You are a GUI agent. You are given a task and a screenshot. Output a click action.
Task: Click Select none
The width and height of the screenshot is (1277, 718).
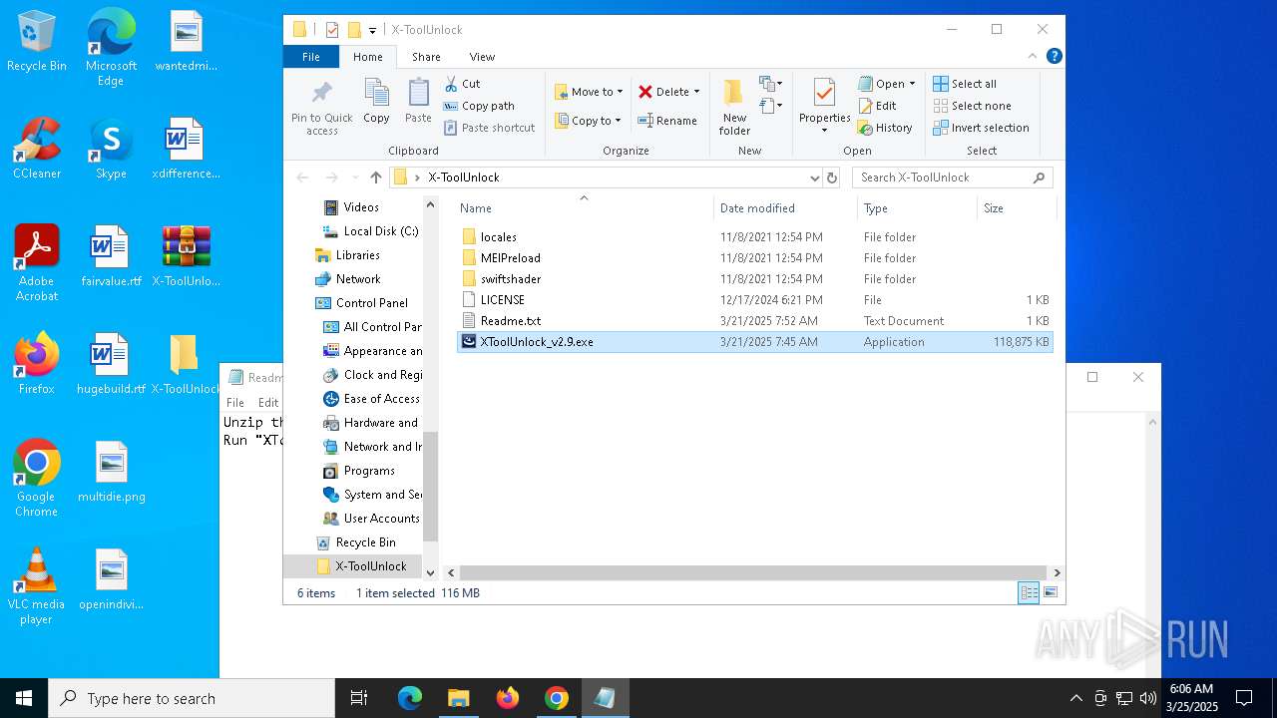coord(972,106)
